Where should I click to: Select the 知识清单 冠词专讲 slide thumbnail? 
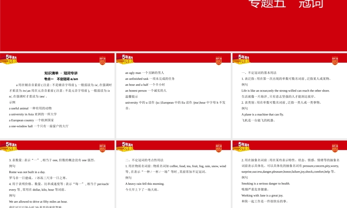[57, 97]
